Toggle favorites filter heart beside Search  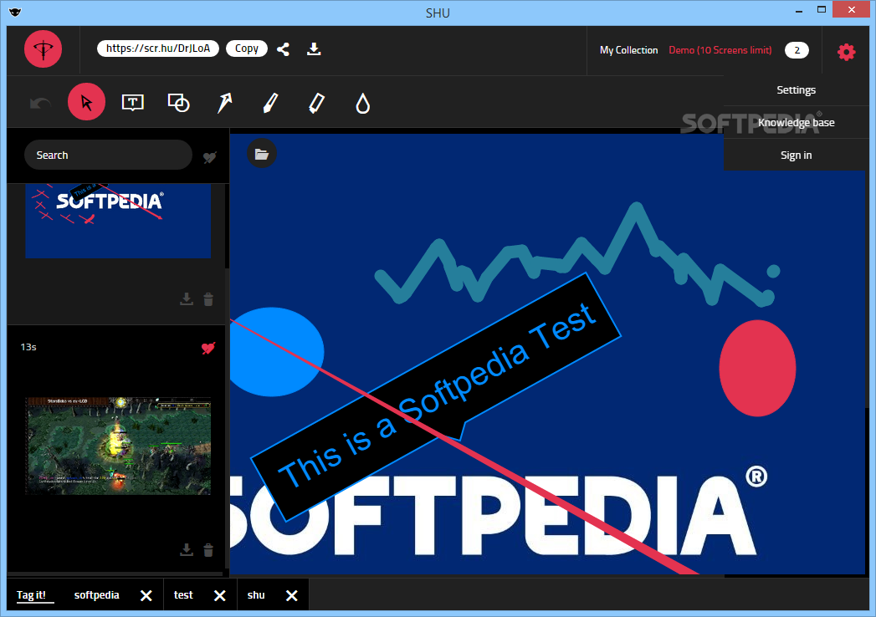[x=209, y=157]
